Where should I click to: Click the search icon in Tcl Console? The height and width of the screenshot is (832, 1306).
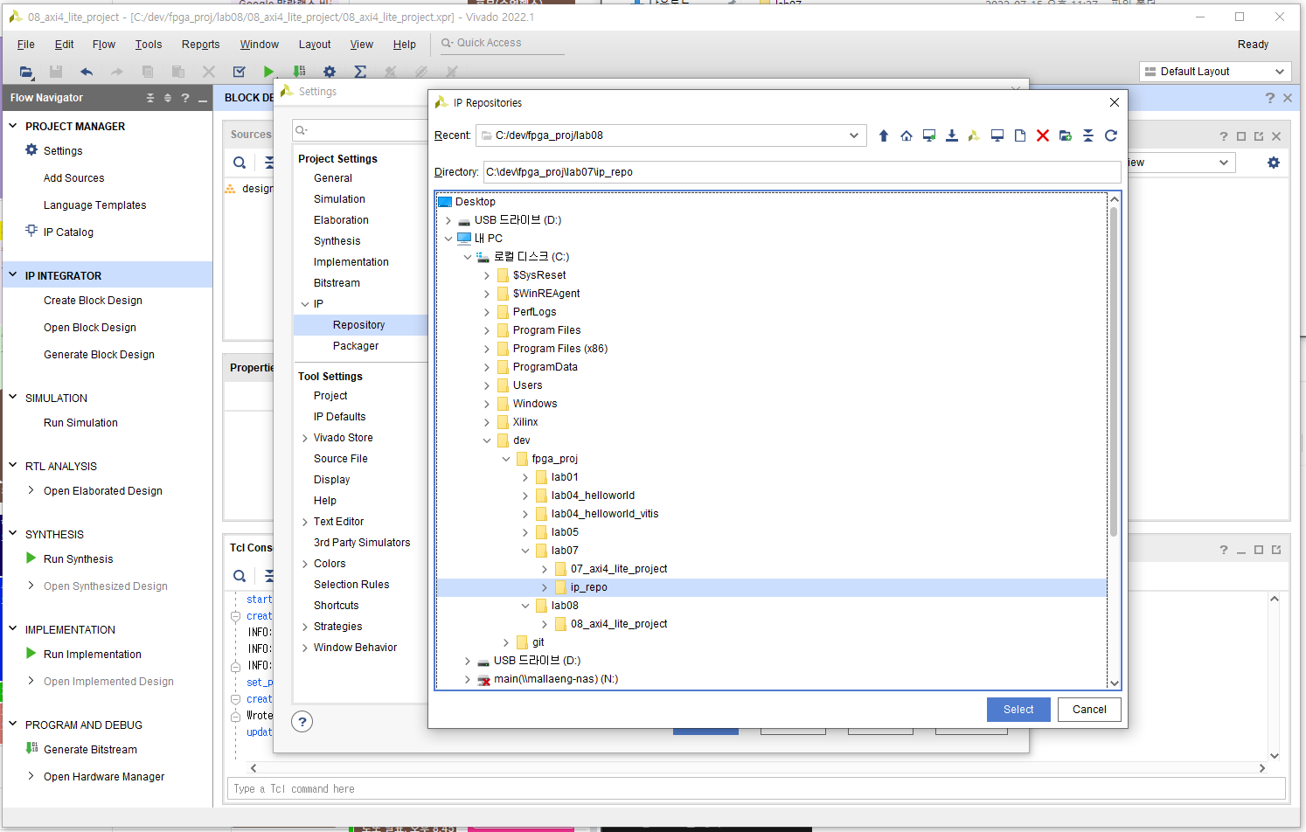240,576
